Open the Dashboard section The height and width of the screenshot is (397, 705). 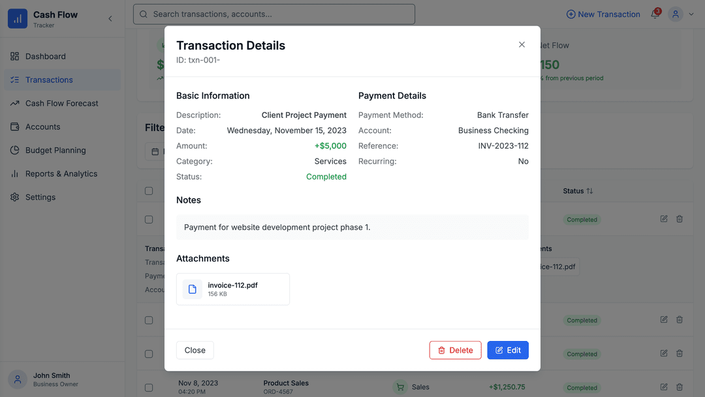(46, 56)
